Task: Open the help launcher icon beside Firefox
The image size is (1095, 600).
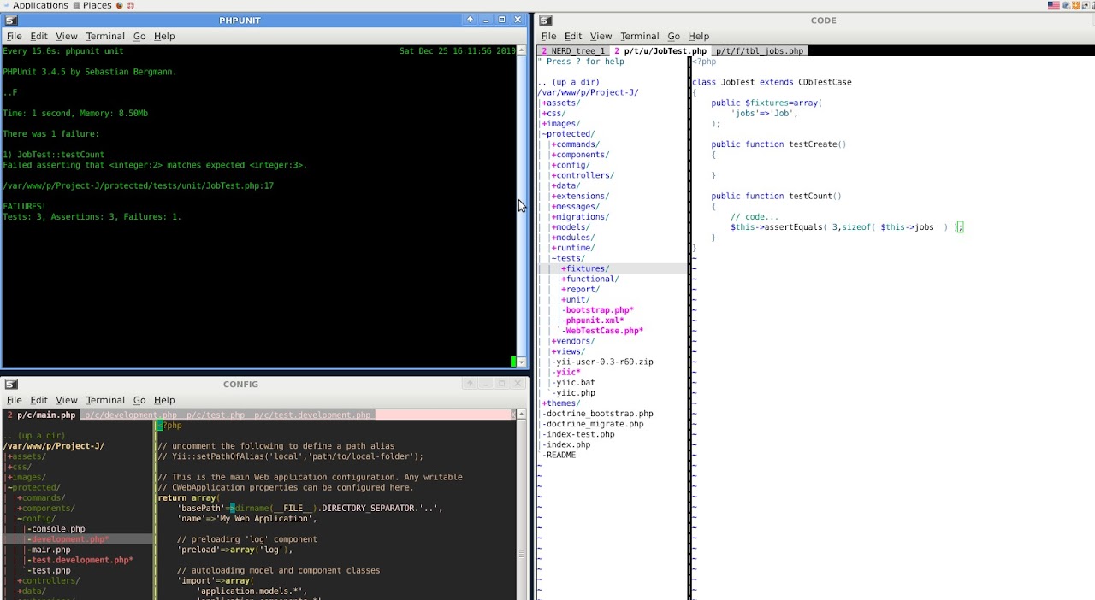Action: point(131,5)
